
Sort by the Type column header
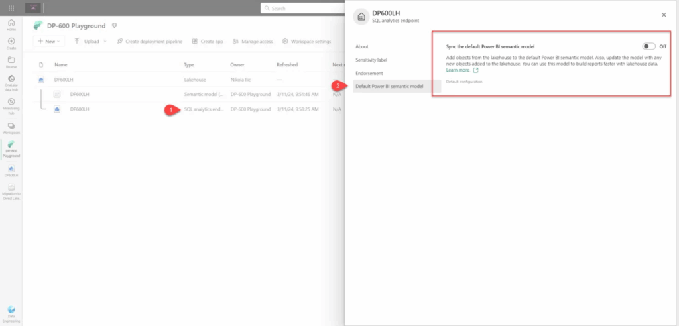coord(189,64)
